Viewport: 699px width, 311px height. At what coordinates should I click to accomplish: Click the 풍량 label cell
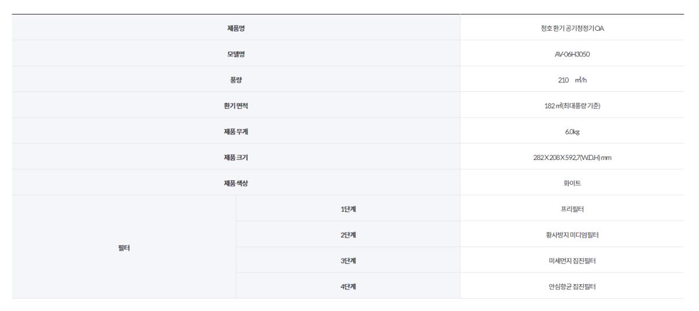point(235,79)
